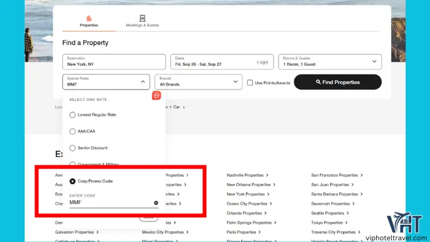Viewport: 430px width, 242px height.
Task: Choose the Senior Discount rate
Action: coord(72,148)
